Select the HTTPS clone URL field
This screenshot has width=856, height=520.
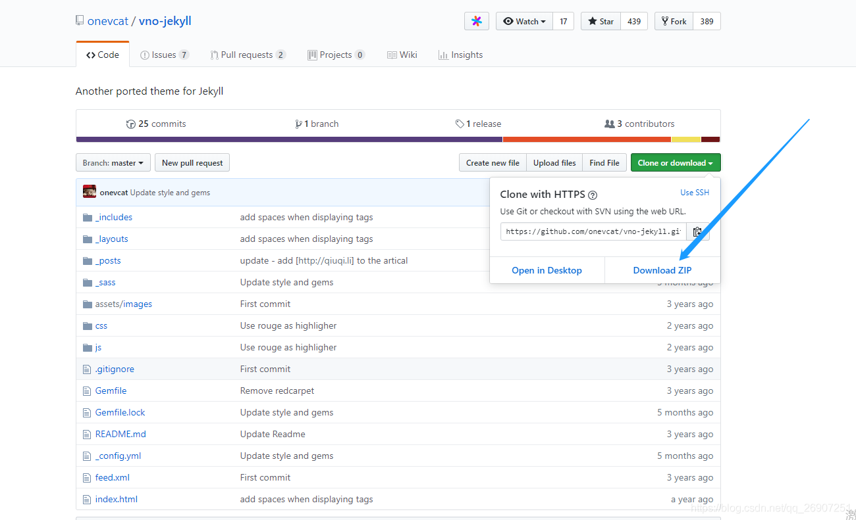[x=593, y=231]
